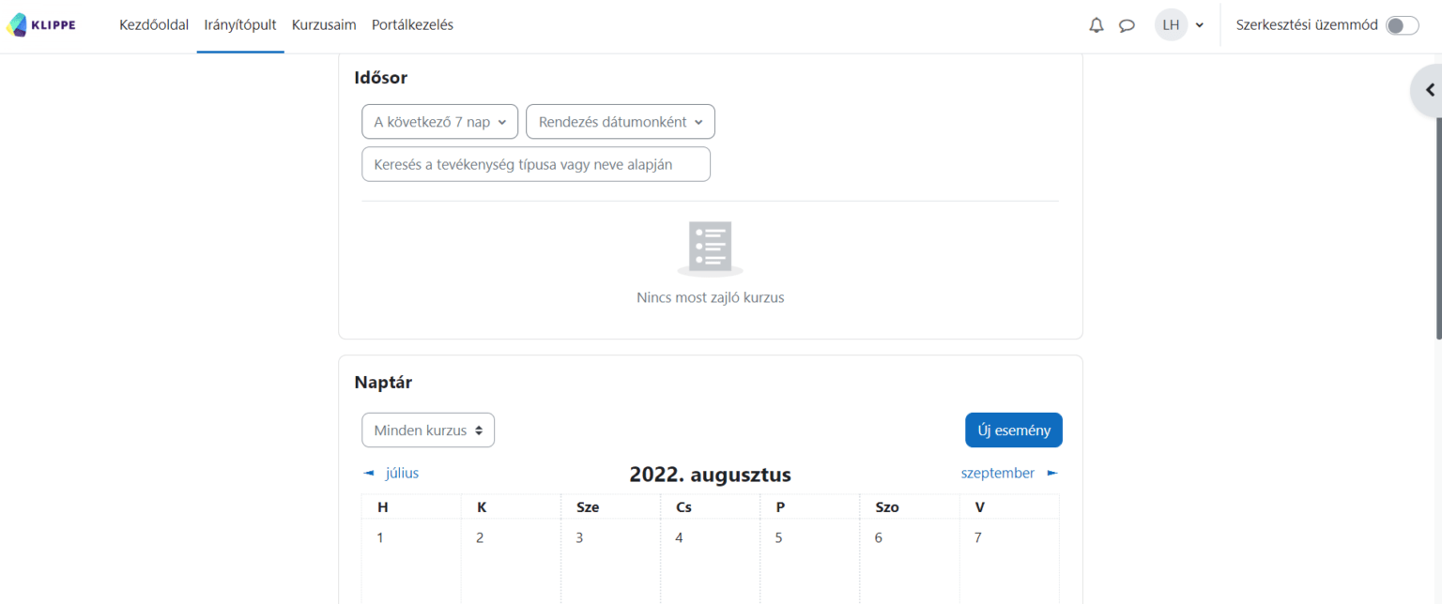
Task: Click the activity search field
Action: 535,164
